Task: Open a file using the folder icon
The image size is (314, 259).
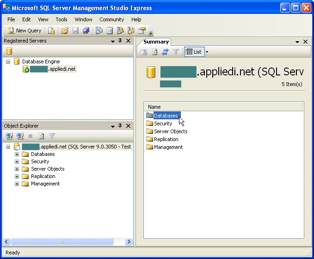Action: click(64, 31)
